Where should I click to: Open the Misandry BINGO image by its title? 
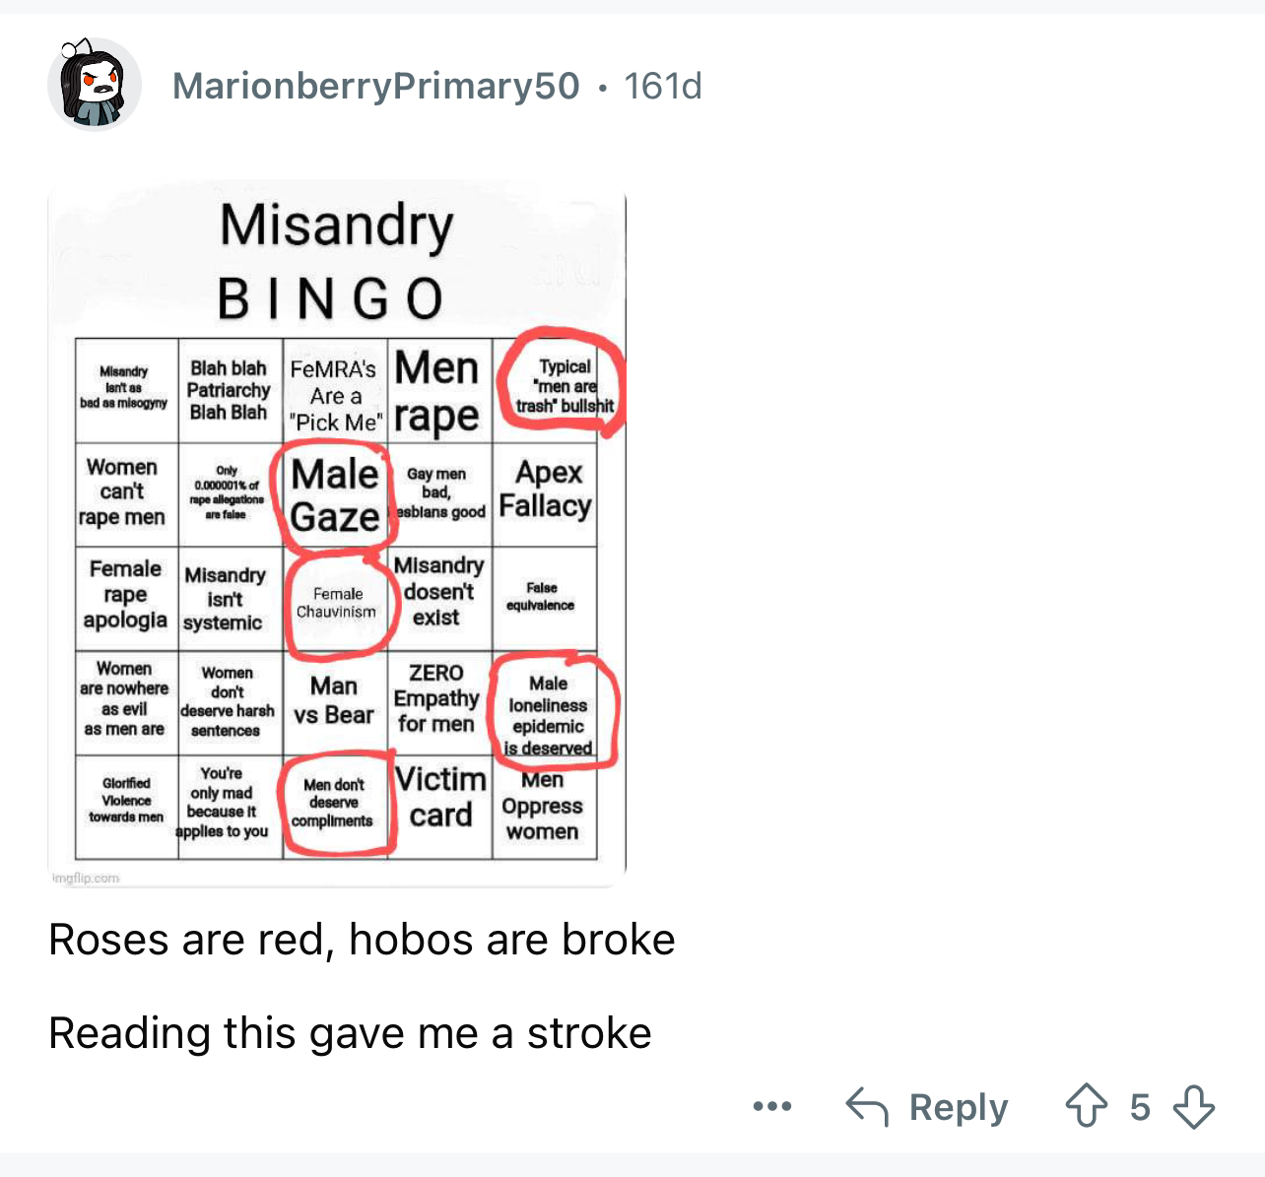click(x=336, y=261)
